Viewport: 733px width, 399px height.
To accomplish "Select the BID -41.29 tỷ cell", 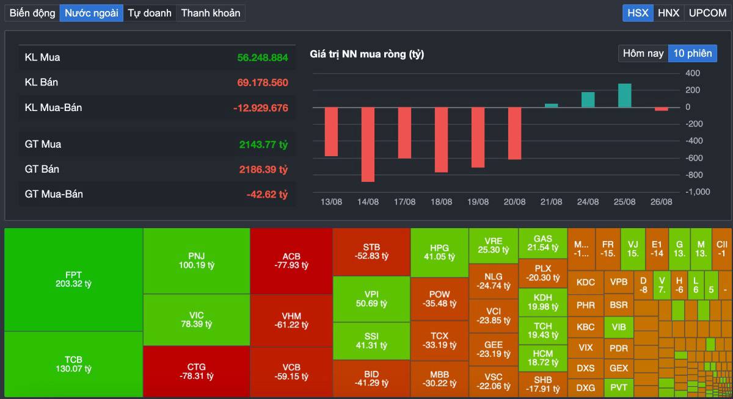I will (x=371, y=379).
